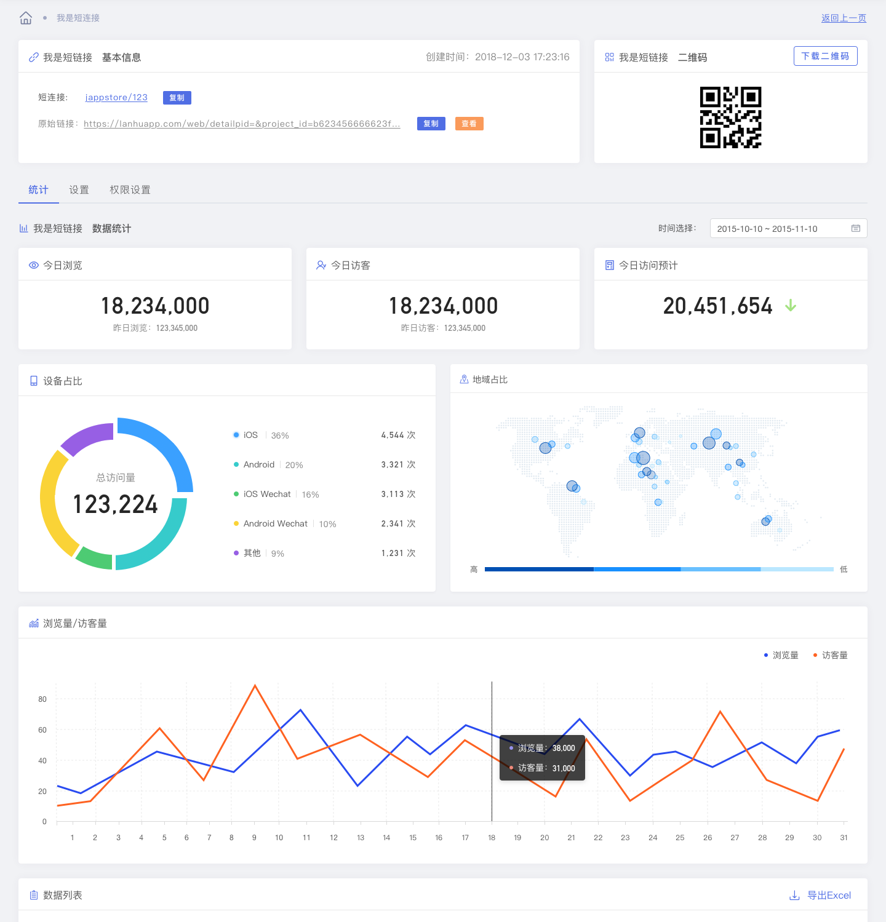Image resolution: width=886 pixels, height=922 pixels.
Task: Click the dark blue high-density map legend bar
Action: 539,570
